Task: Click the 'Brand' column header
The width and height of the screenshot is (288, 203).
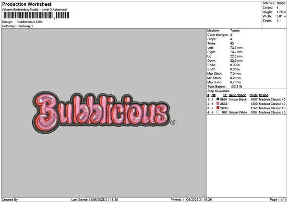Action: (264, 95)
